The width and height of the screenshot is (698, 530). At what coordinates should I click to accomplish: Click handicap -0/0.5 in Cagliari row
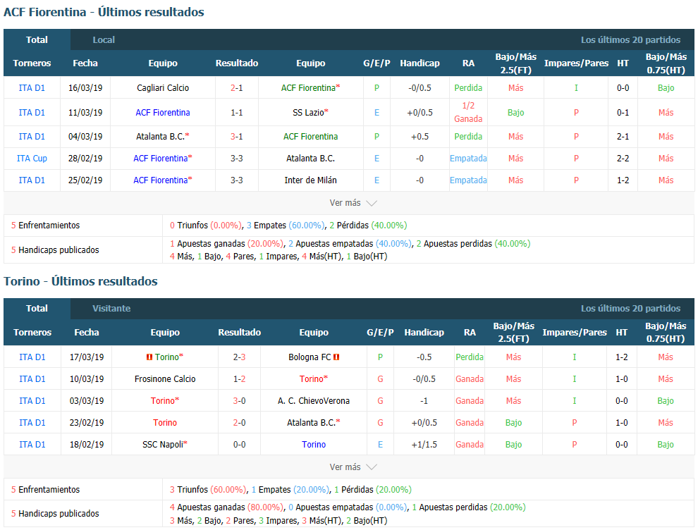point(420,87)
